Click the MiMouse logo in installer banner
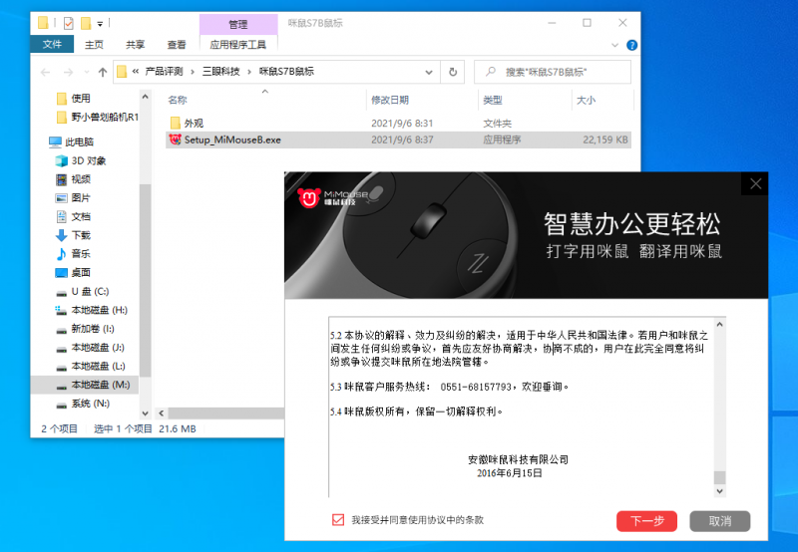The width and height of the screenshot is (798, 552). click(332, 197)
